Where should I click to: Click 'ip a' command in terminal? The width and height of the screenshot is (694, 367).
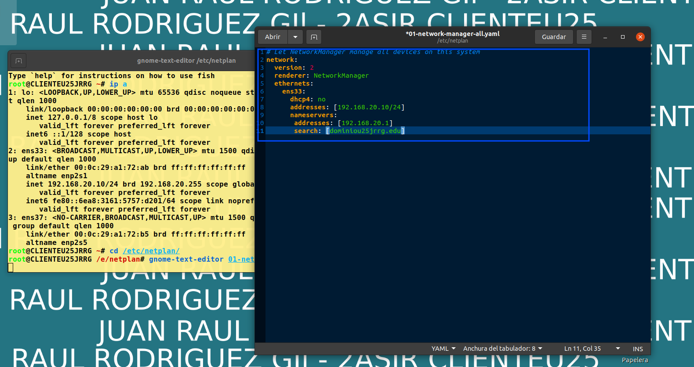tap(118, 84)
